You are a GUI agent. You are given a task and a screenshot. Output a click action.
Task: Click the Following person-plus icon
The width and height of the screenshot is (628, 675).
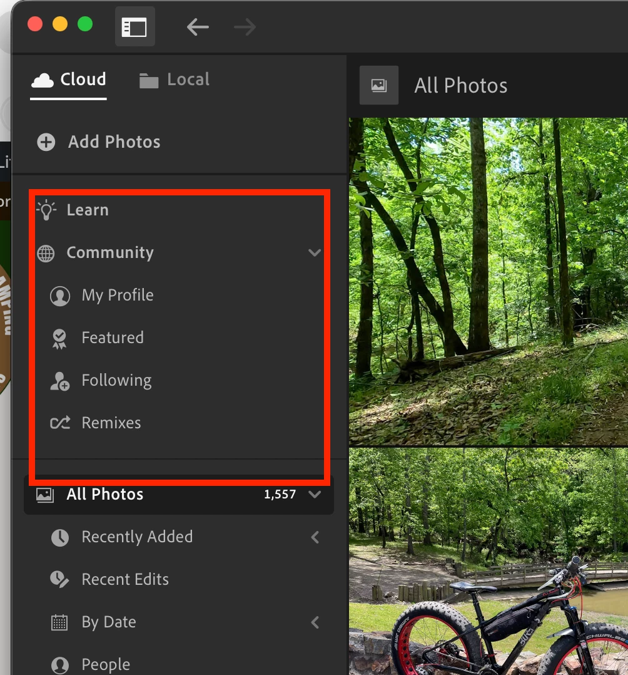pyautogui.click(x=60, y=381)
